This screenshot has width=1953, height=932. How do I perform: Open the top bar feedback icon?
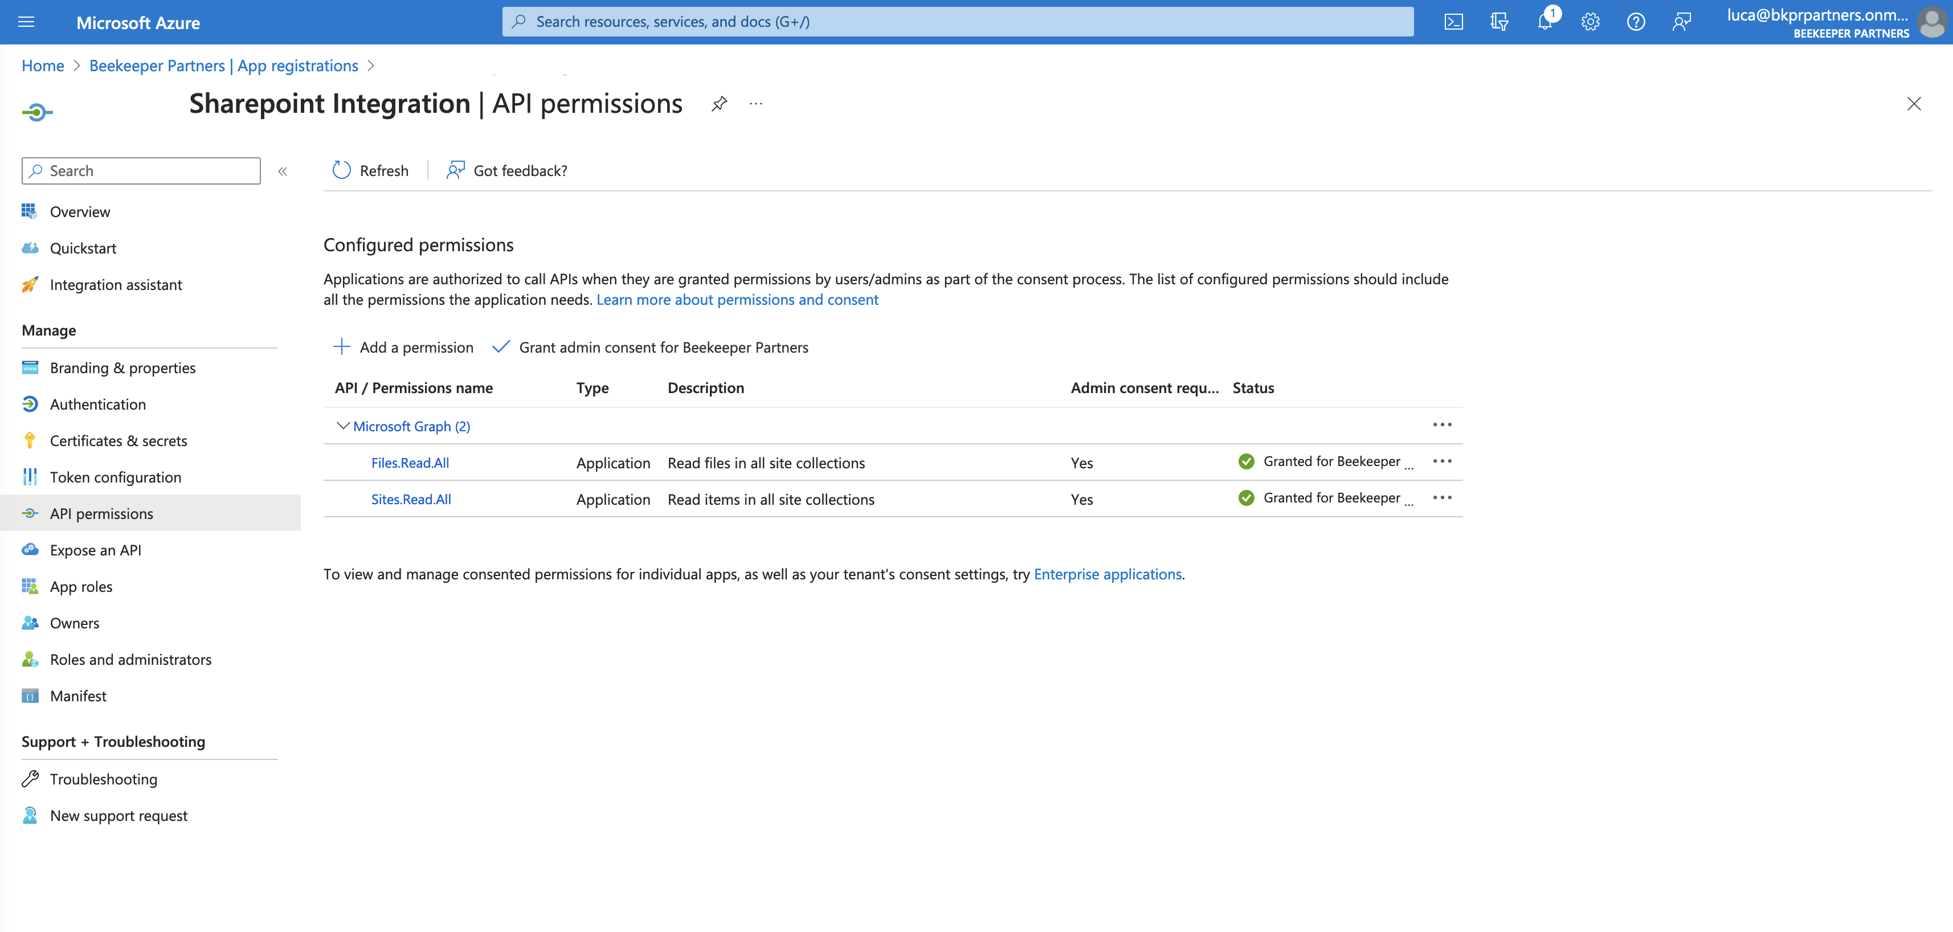tap(1681, 22)
